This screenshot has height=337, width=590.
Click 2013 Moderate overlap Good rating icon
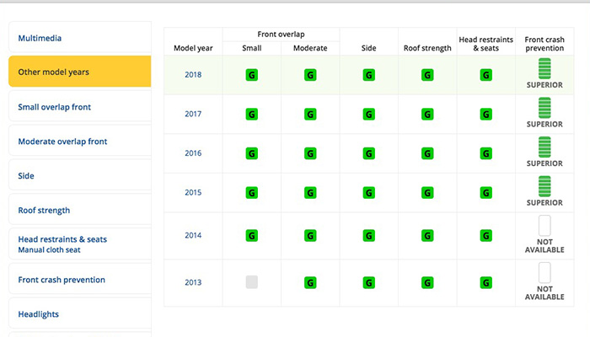(310, 282)
